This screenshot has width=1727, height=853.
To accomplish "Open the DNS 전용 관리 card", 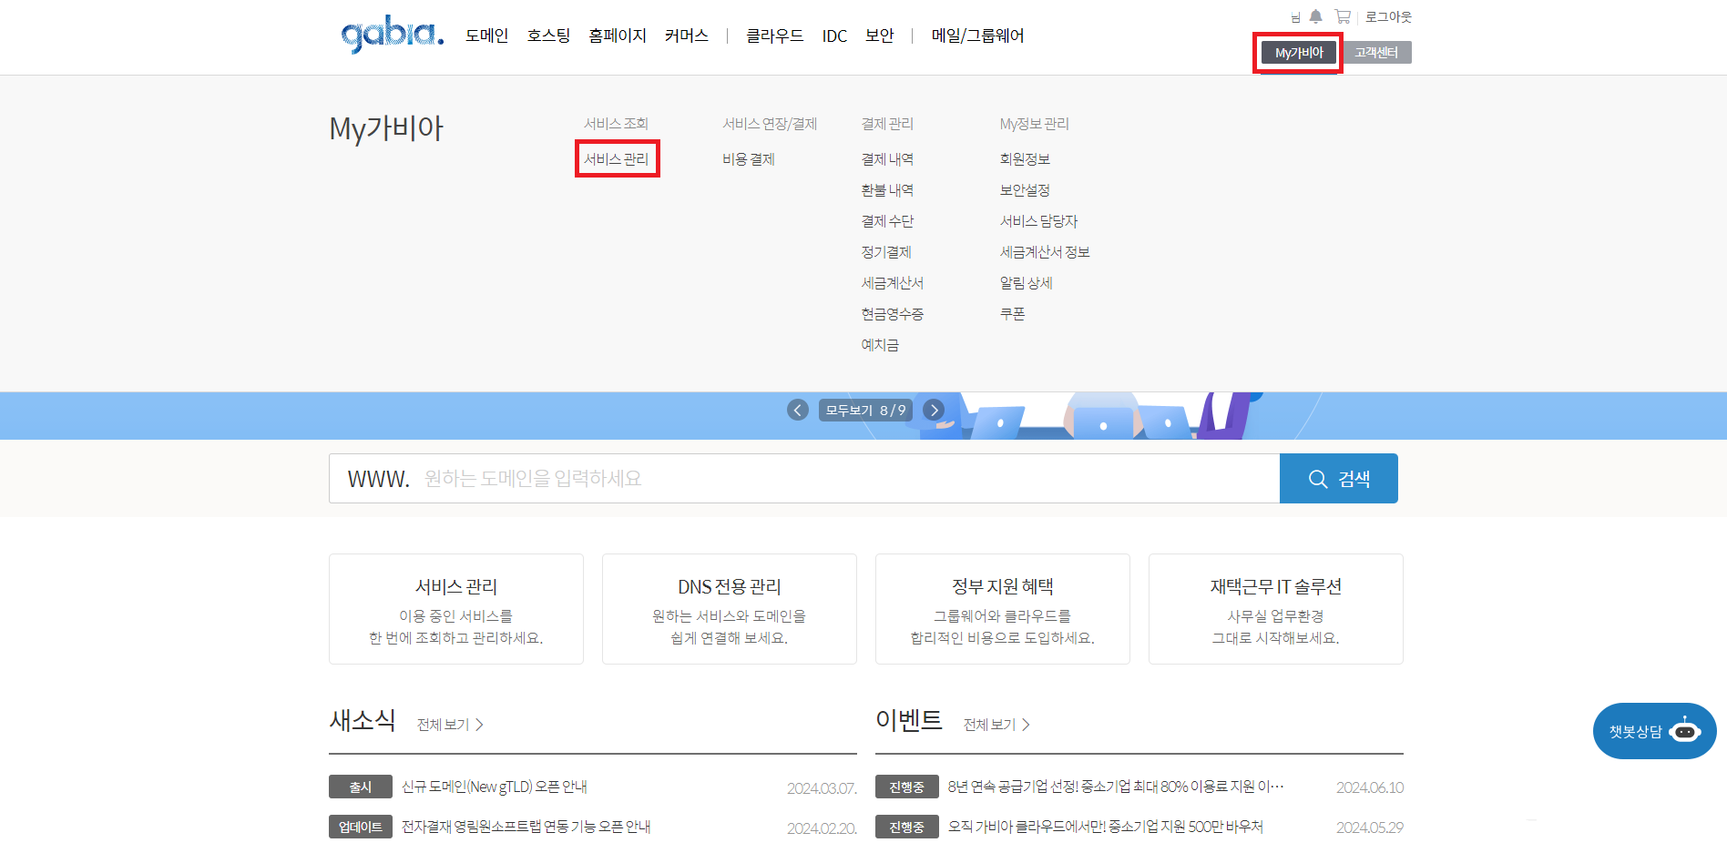I will pos(730,609).
